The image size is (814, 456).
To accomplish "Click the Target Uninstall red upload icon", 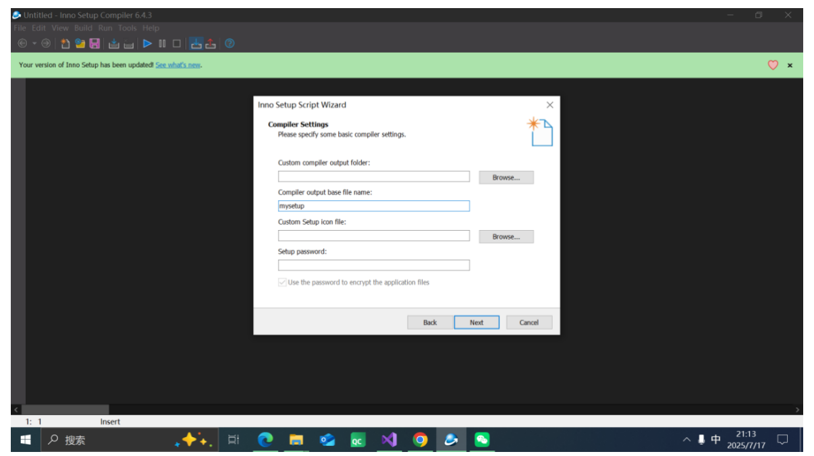I will point(211,43).
